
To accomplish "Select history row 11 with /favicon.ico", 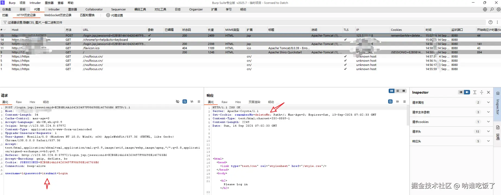I will (250, 48).
